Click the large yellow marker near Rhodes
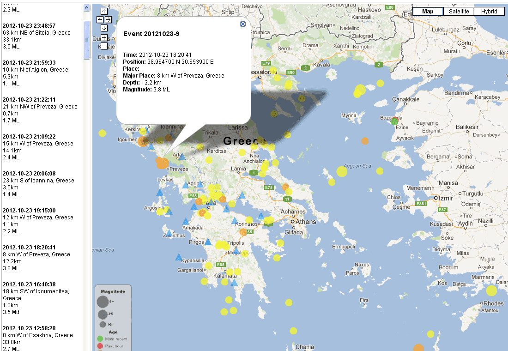The width and height of the screenshot is (508, 351). pos(491,290)
